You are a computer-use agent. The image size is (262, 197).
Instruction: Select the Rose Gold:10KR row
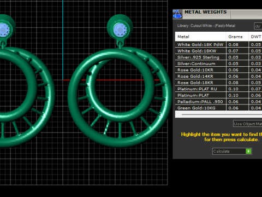(x=218, y=70)
